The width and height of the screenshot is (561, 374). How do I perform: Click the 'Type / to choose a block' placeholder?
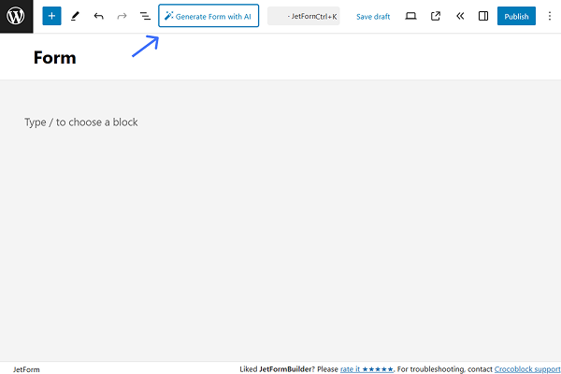pos(80,122)
